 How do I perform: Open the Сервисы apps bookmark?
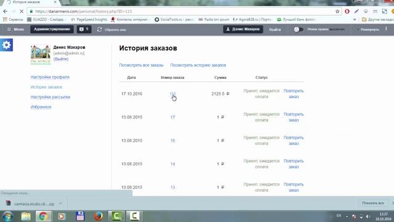[13, 19]
